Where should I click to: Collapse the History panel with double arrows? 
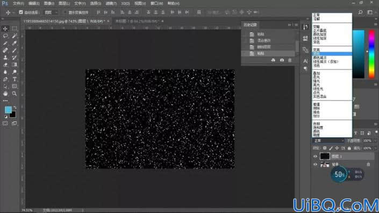[289, 25]
